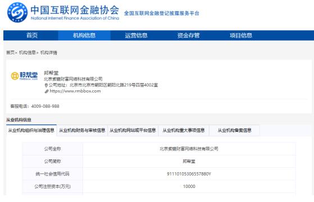Click the NIFA globe logo icon
Image resolution: width=314 pixels, height=202 pixels.
point(17,12)
